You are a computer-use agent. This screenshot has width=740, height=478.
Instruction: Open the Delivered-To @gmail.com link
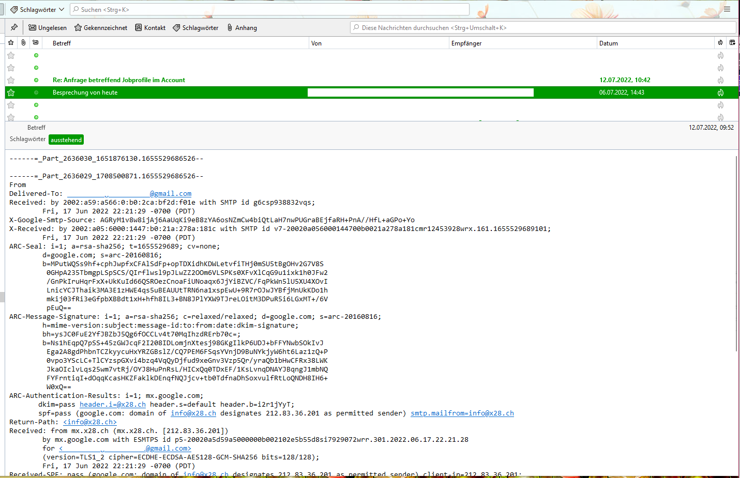click(129, 194)
